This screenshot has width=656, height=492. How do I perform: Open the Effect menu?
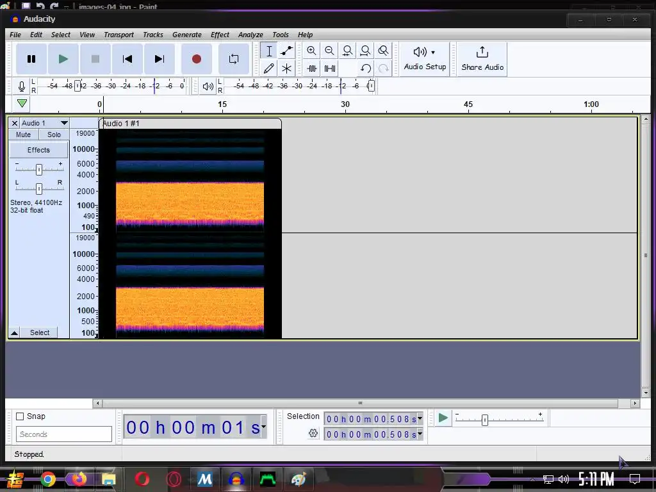click(220, 35)
